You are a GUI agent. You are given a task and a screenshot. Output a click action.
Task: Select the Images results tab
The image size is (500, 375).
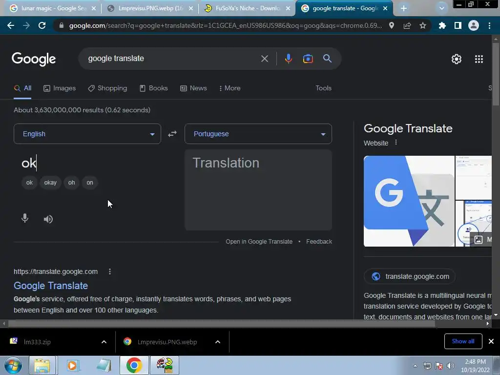pos(60,88)
